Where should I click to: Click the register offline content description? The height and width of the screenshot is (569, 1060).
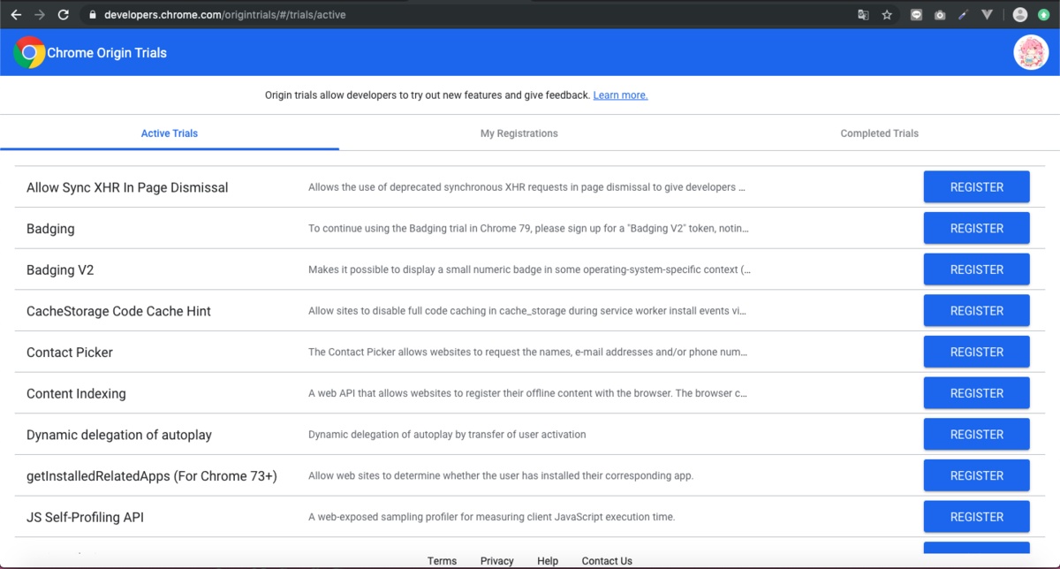coord(527,393)
